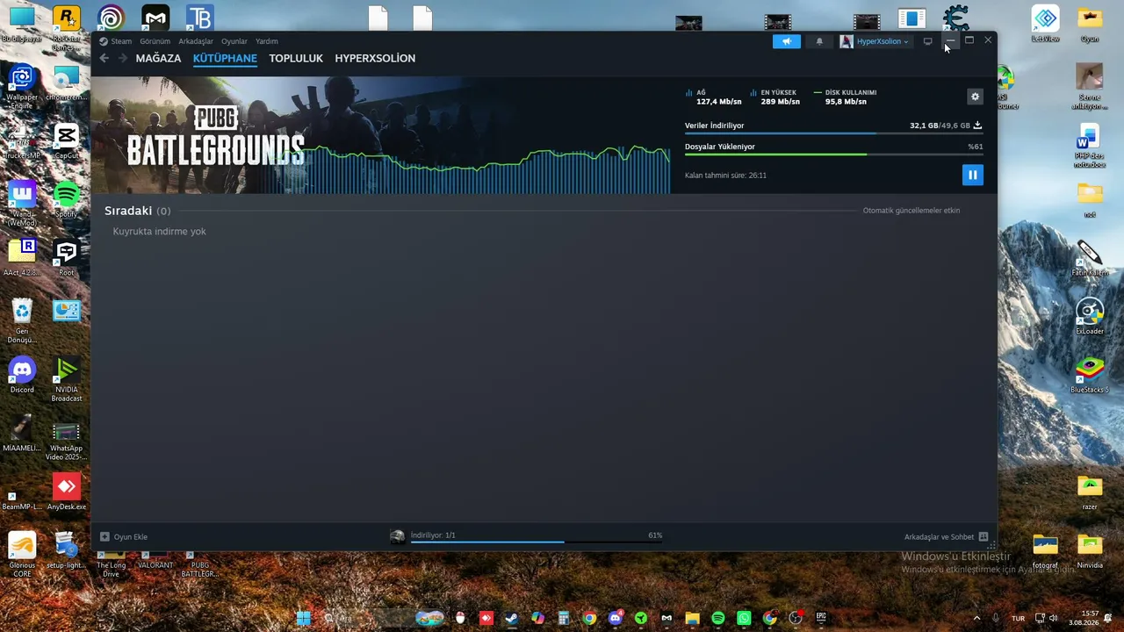Select the LetsView desktop icon
Viewport: 1124px width, 632px height.
[1045, 25]
